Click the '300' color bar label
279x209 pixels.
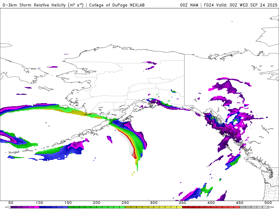tap(154, 203)
